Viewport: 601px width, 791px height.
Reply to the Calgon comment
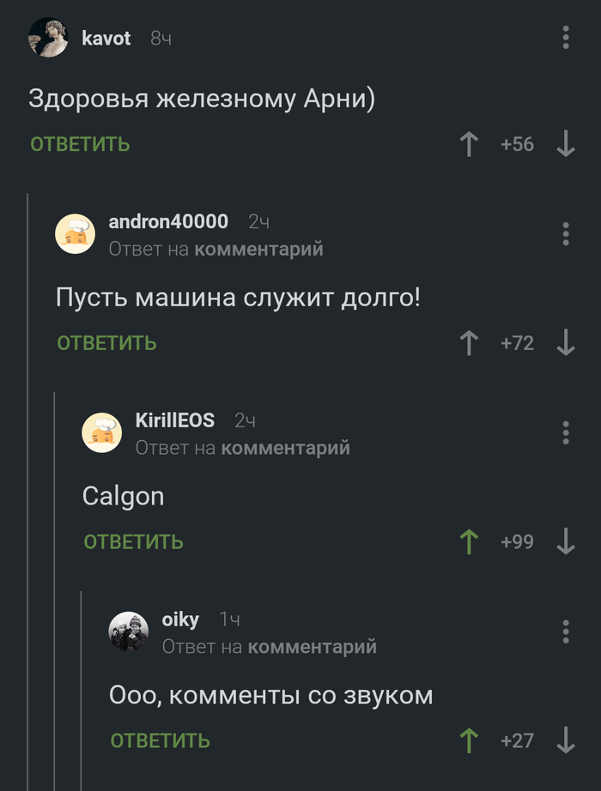[133, 542]
